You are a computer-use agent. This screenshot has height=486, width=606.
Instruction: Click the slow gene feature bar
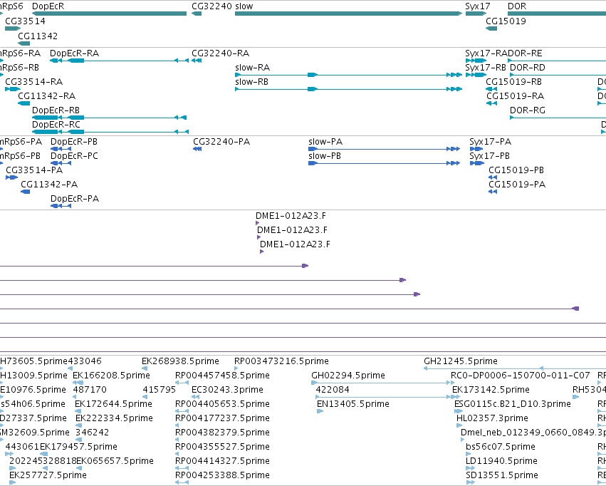click(348, 14)
